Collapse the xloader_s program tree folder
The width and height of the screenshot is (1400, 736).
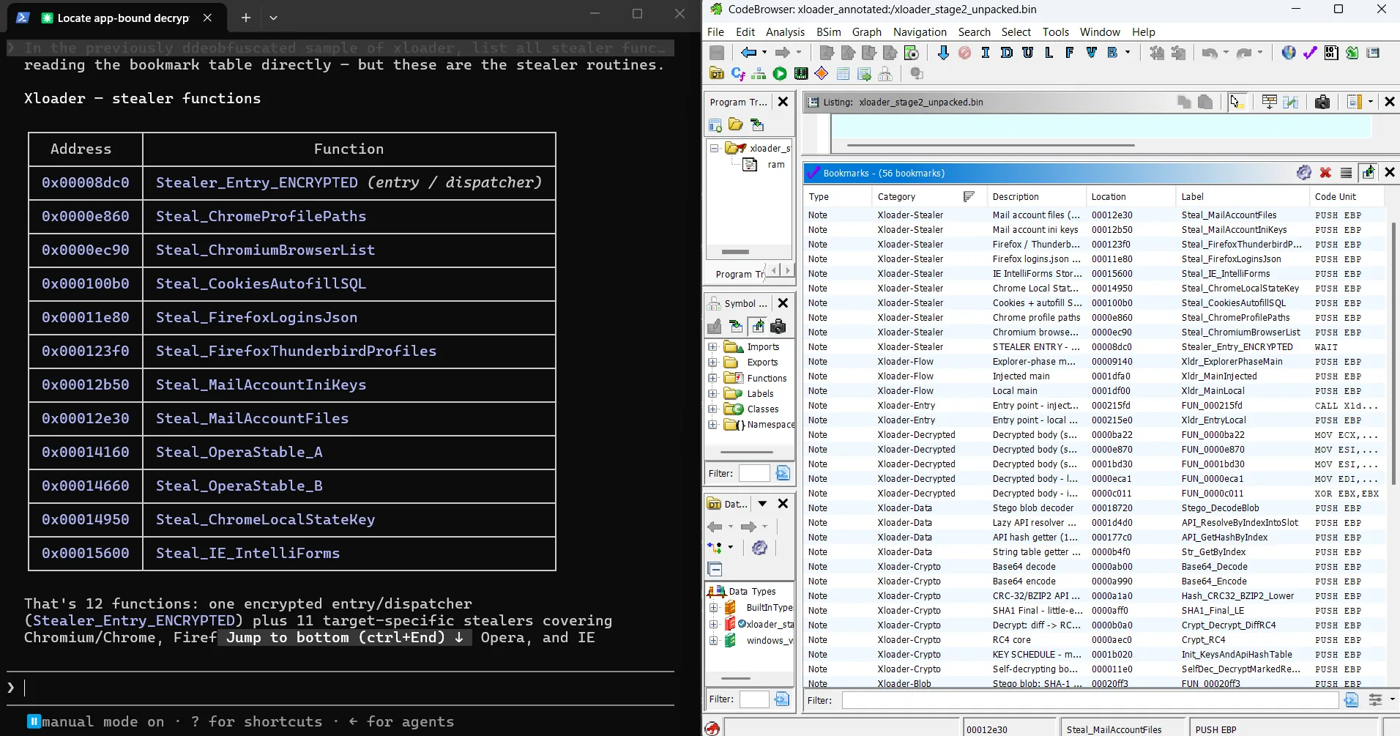pyautogui.click(x=715, y=148)
